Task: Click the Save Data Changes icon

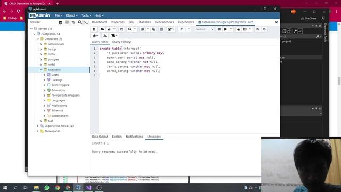Action: [x=121, y=29]
